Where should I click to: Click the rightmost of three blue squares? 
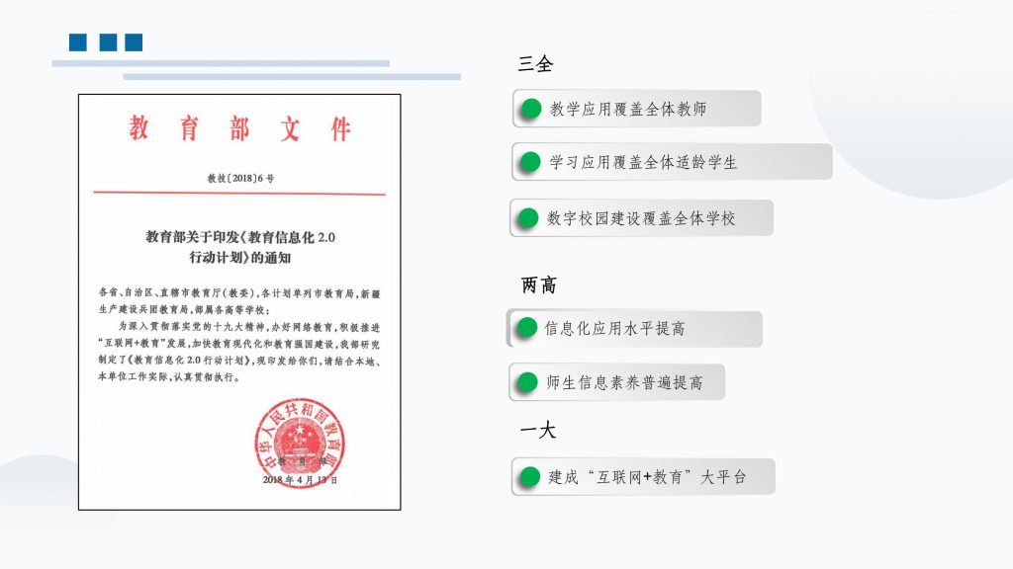coord(135,42)
